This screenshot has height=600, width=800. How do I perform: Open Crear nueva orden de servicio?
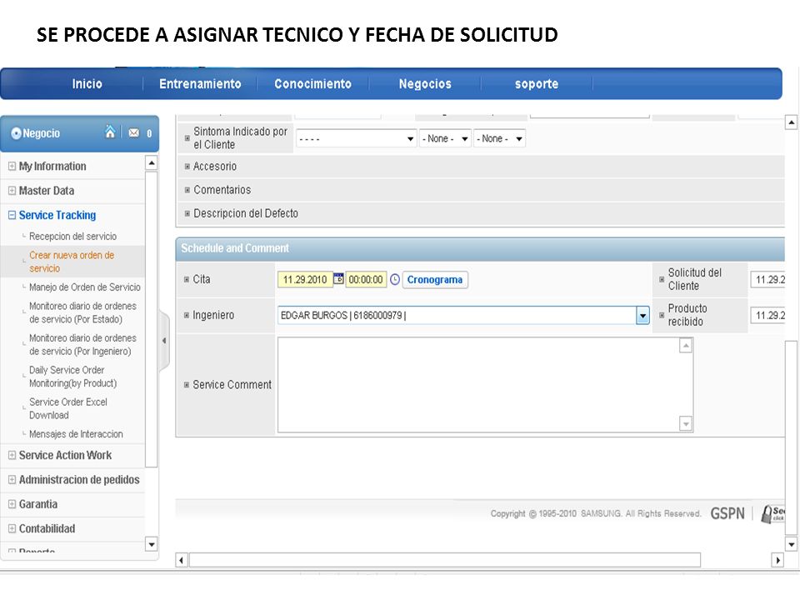(x=72, y=261)
